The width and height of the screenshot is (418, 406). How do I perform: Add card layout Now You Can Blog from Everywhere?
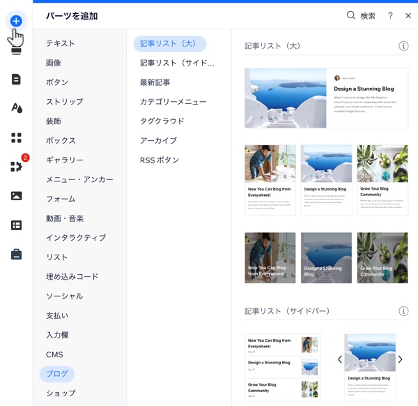[x=270, y=180]
